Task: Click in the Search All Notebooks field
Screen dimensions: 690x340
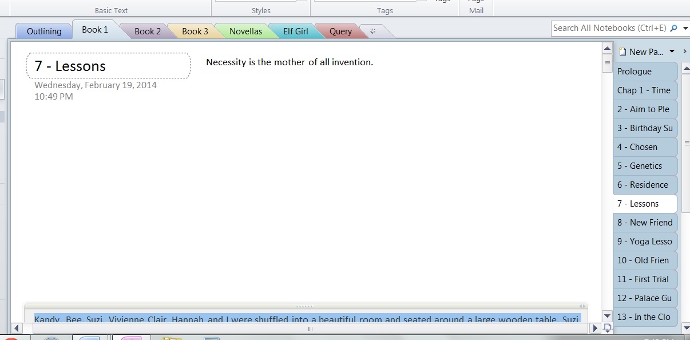Action: pyautogui.click(x=609, y=28)
